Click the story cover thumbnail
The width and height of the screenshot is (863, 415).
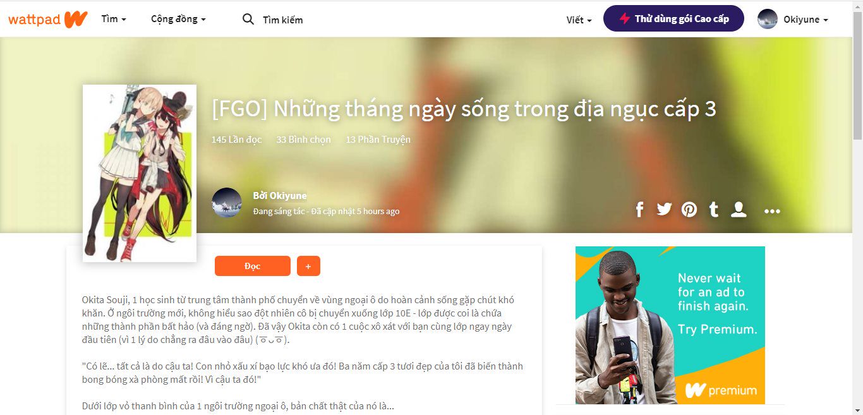pos(140,173)
